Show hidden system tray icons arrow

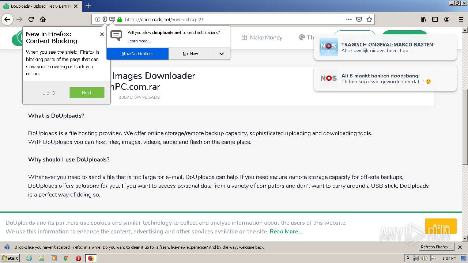408,258
